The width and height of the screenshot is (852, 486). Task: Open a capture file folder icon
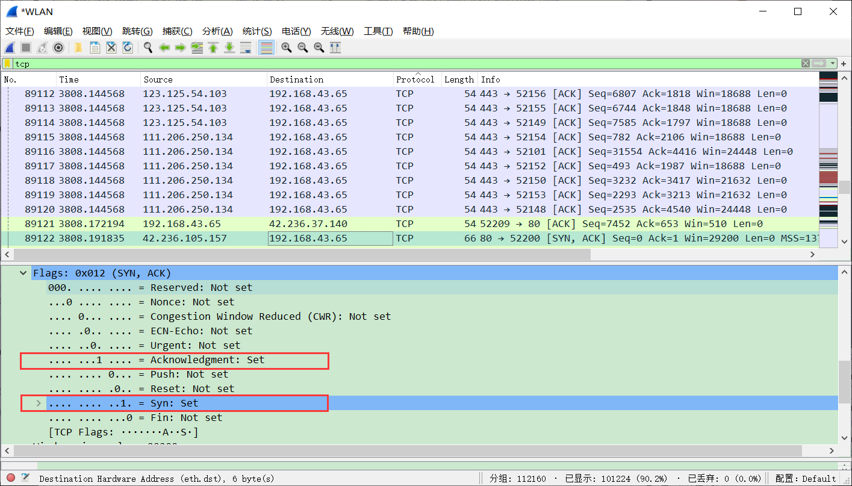pos(78,48)
